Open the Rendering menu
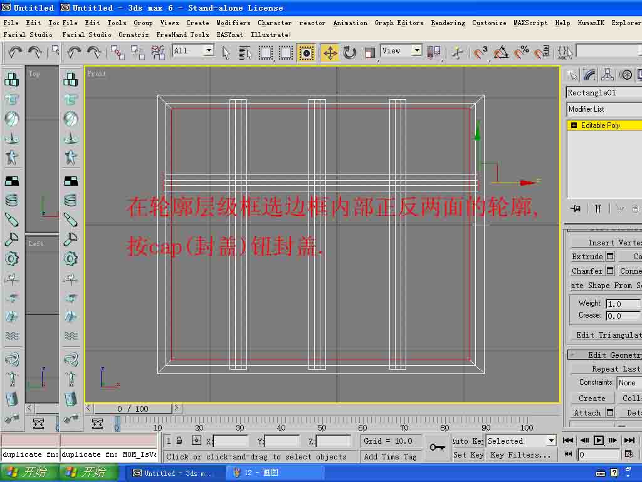 coord(448,23)
